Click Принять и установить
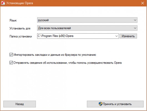 (x=115, y=104)
